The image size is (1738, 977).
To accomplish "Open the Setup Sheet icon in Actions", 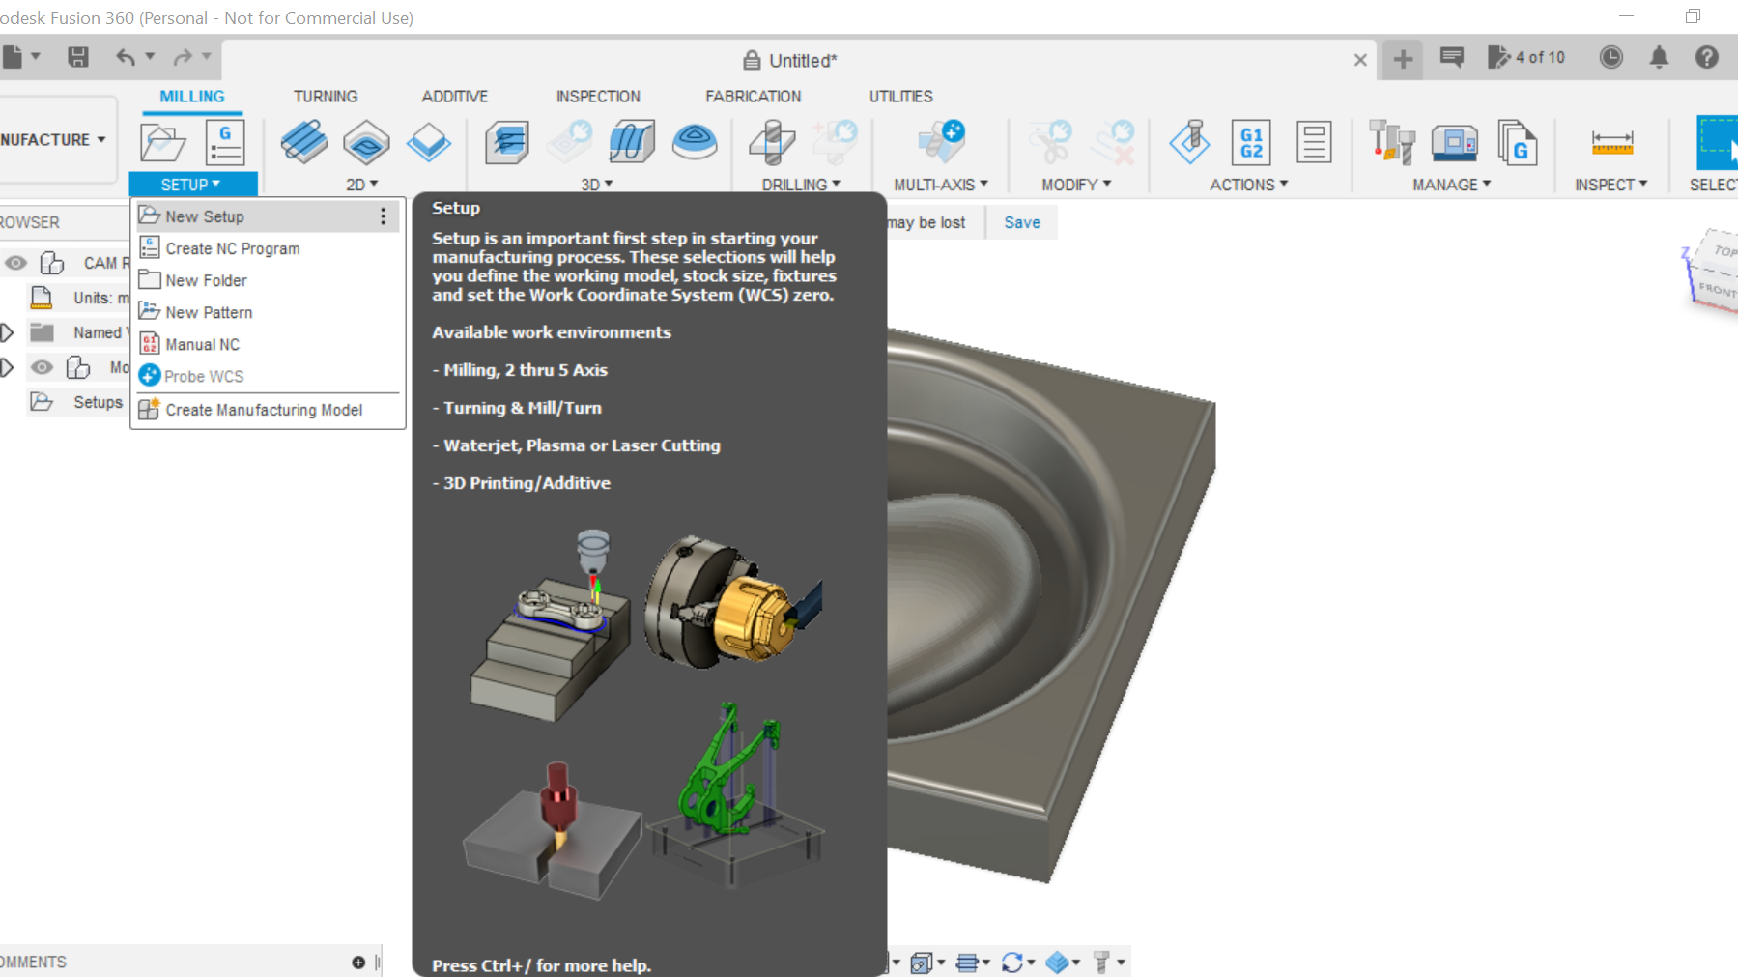I will pyautogui.click(x=1314, y=142).
